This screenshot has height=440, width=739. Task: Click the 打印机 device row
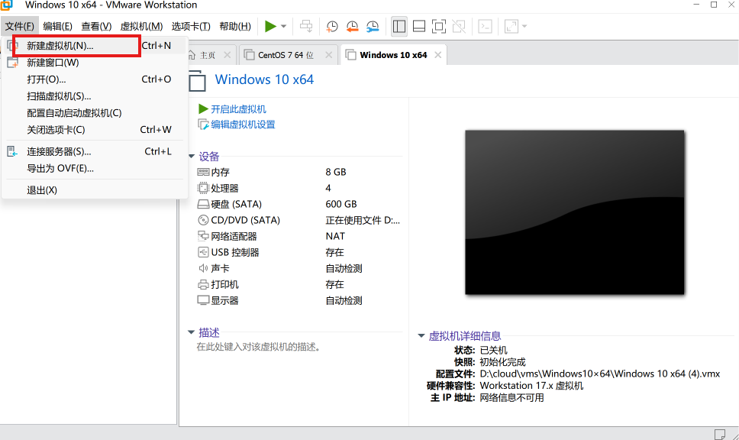point(299,284)
